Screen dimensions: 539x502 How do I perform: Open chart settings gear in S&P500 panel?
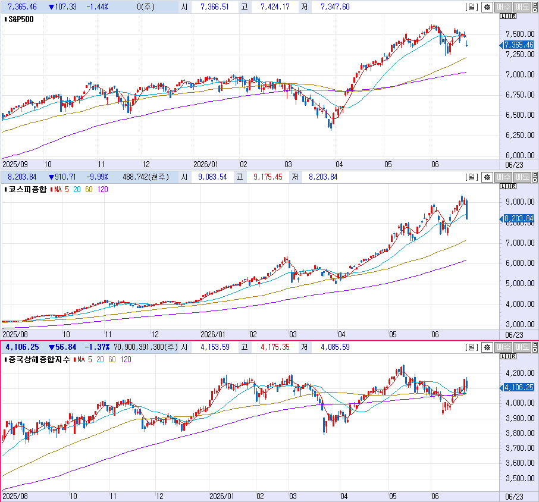[487, 7]
